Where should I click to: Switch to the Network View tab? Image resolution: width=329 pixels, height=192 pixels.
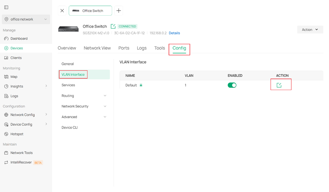click(97, 48)
